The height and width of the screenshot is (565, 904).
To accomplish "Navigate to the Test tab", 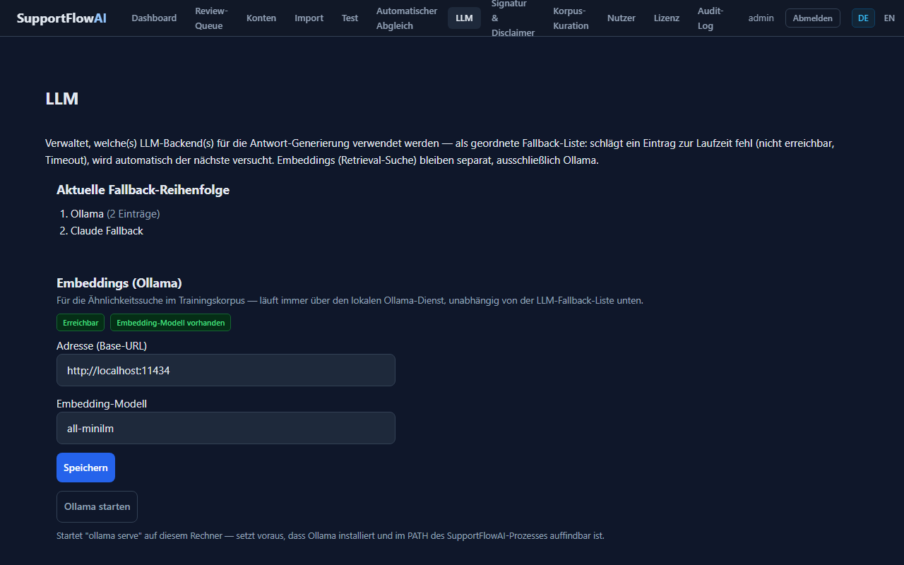I will [350, 18].
